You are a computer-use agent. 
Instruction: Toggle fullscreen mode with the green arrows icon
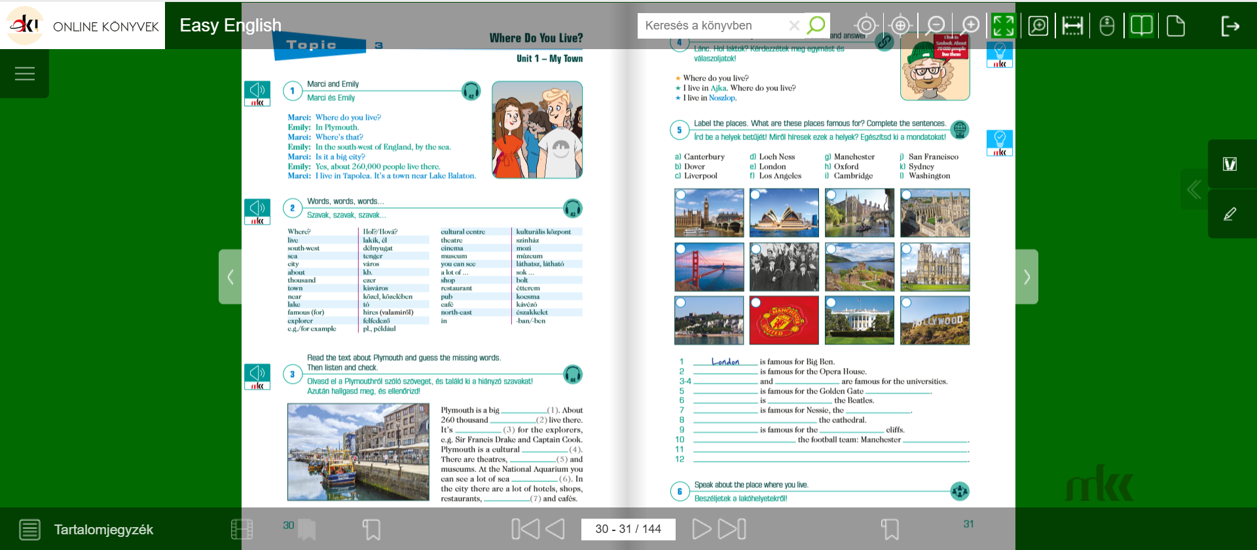point(1003,26)
